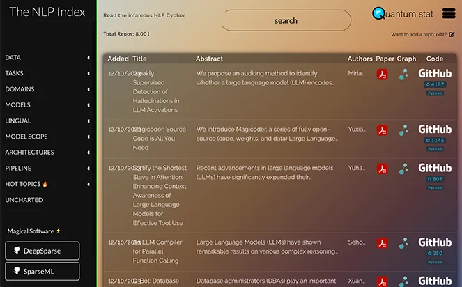Click the SparseML button
Screen dimensions: 462x287
tap(42, 272)
